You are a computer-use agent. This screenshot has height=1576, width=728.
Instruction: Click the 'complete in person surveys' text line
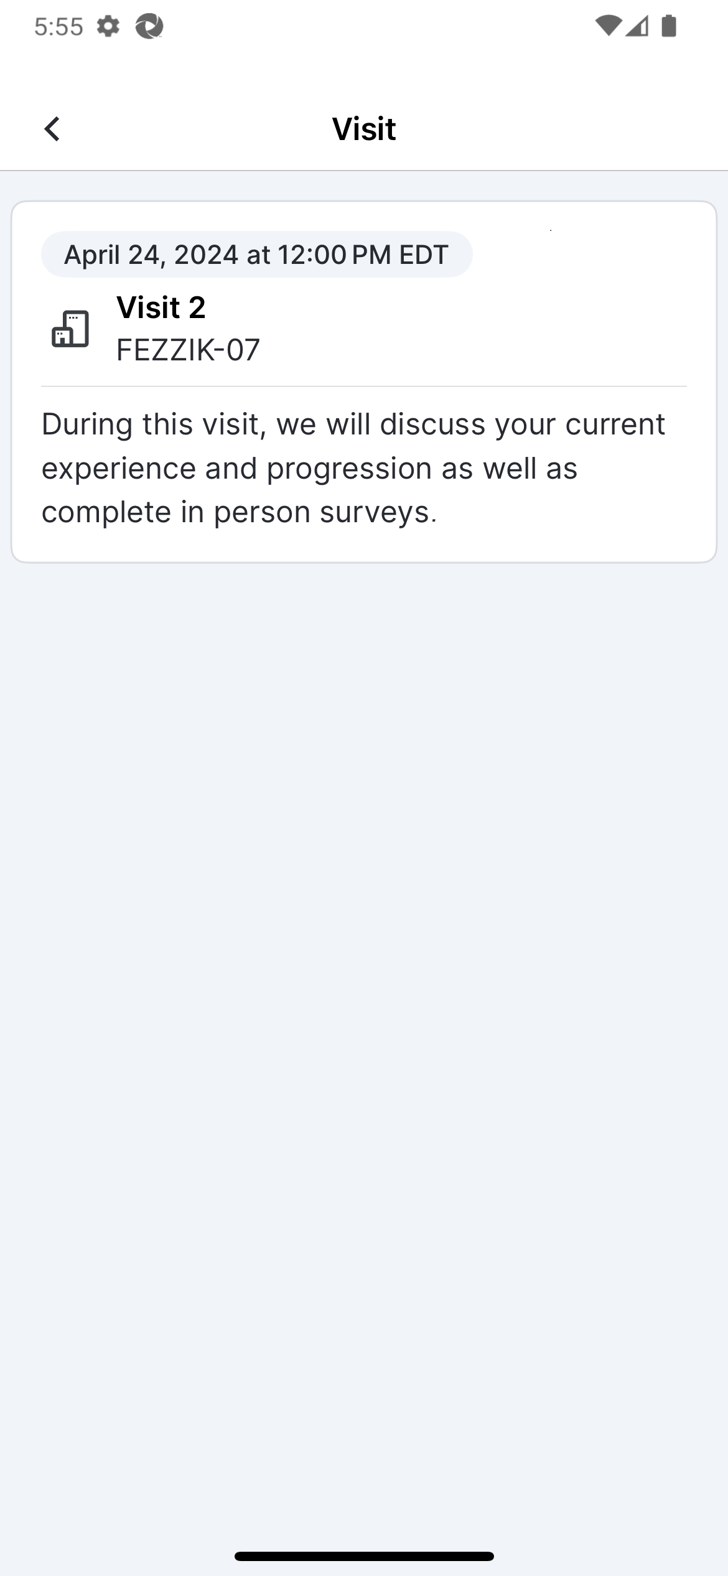click(x=240, y=512)
